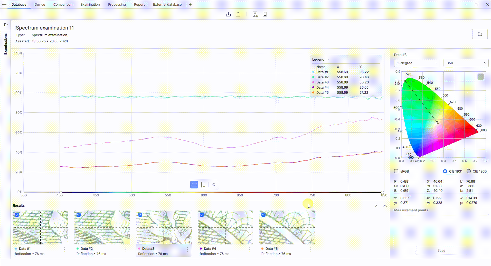Select the Data #4 thumbnail image

click(x=225, y=227)
